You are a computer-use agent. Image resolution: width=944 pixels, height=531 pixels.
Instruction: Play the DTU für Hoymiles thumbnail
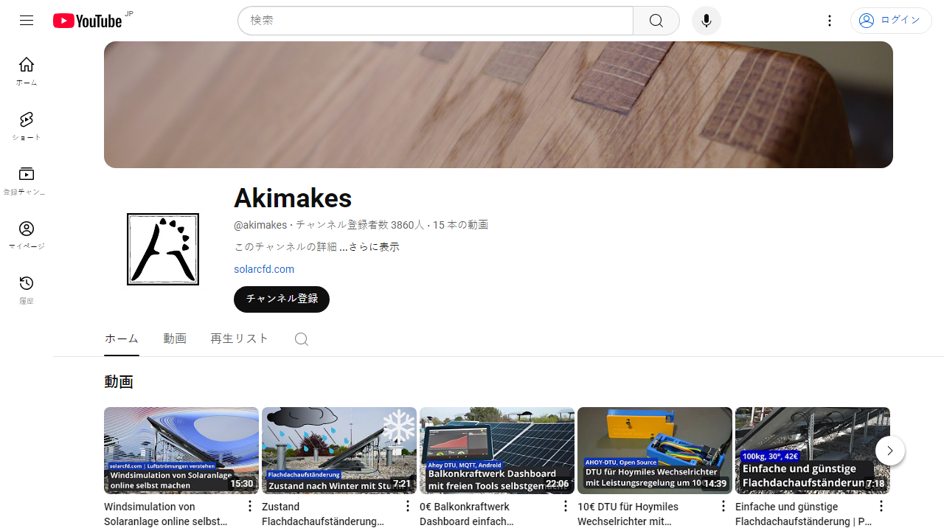pos(655,451)
